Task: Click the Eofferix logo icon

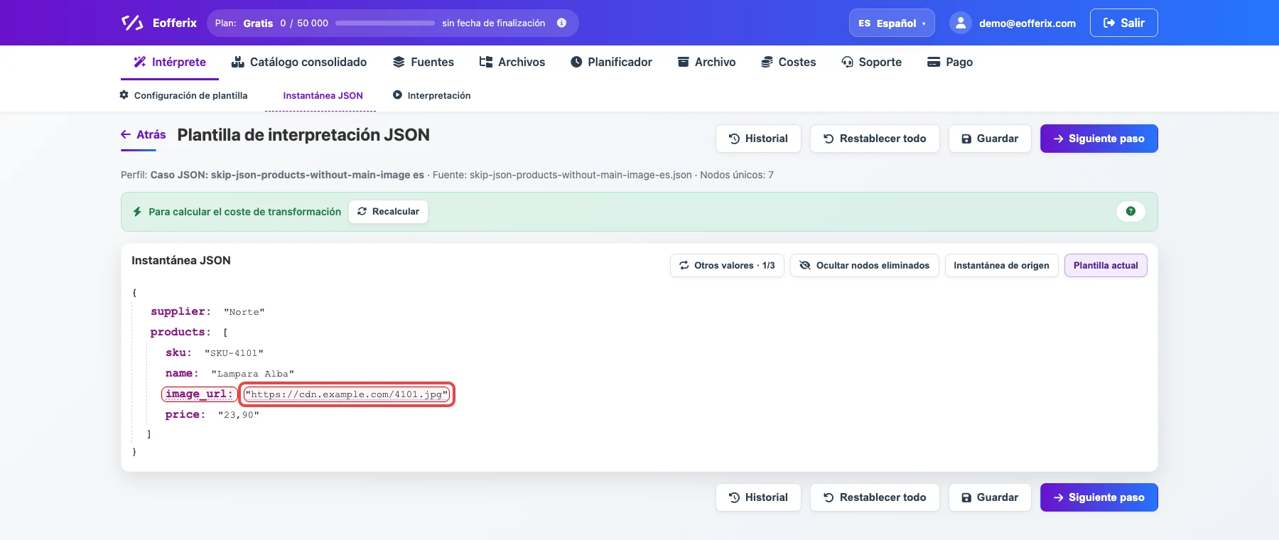Action: 132,23
